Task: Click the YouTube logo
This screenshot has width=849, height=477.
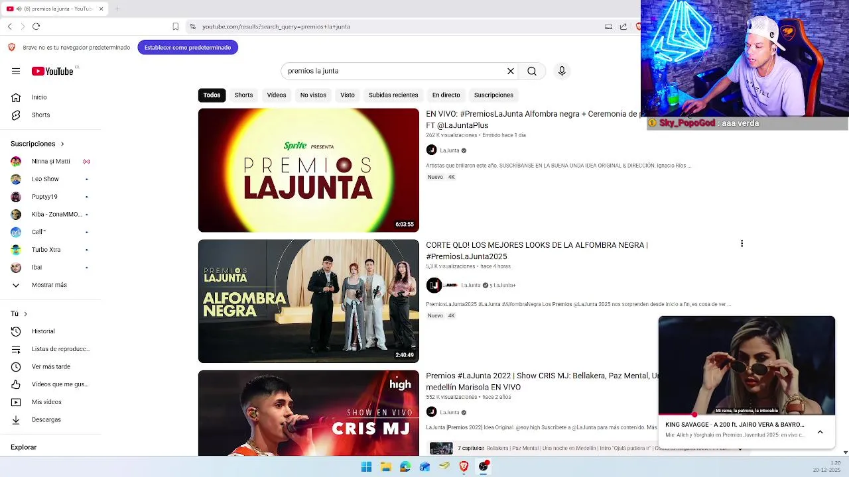Action: tap(52, 72)
